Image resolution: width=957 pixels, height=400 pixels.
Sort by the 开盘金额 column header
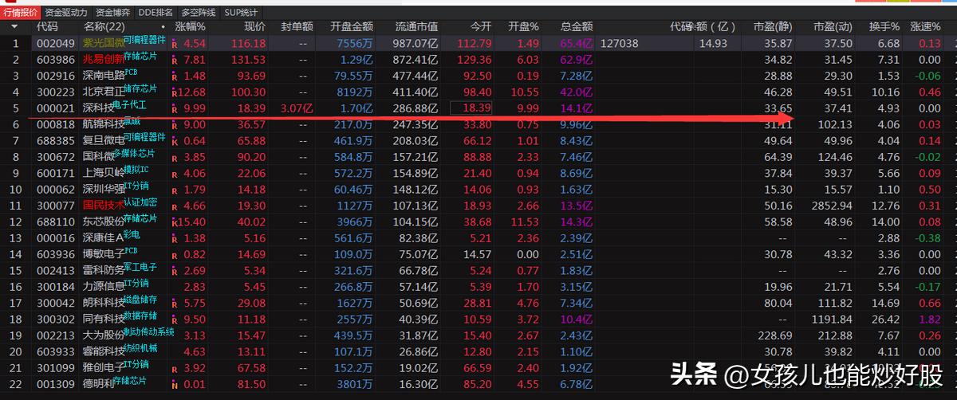pos(351,26)
